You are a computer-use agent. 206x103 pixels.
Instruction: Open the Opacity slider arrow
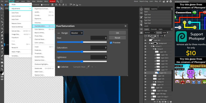167,32
